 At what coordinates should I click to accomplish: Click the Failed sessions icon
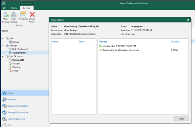10,71
